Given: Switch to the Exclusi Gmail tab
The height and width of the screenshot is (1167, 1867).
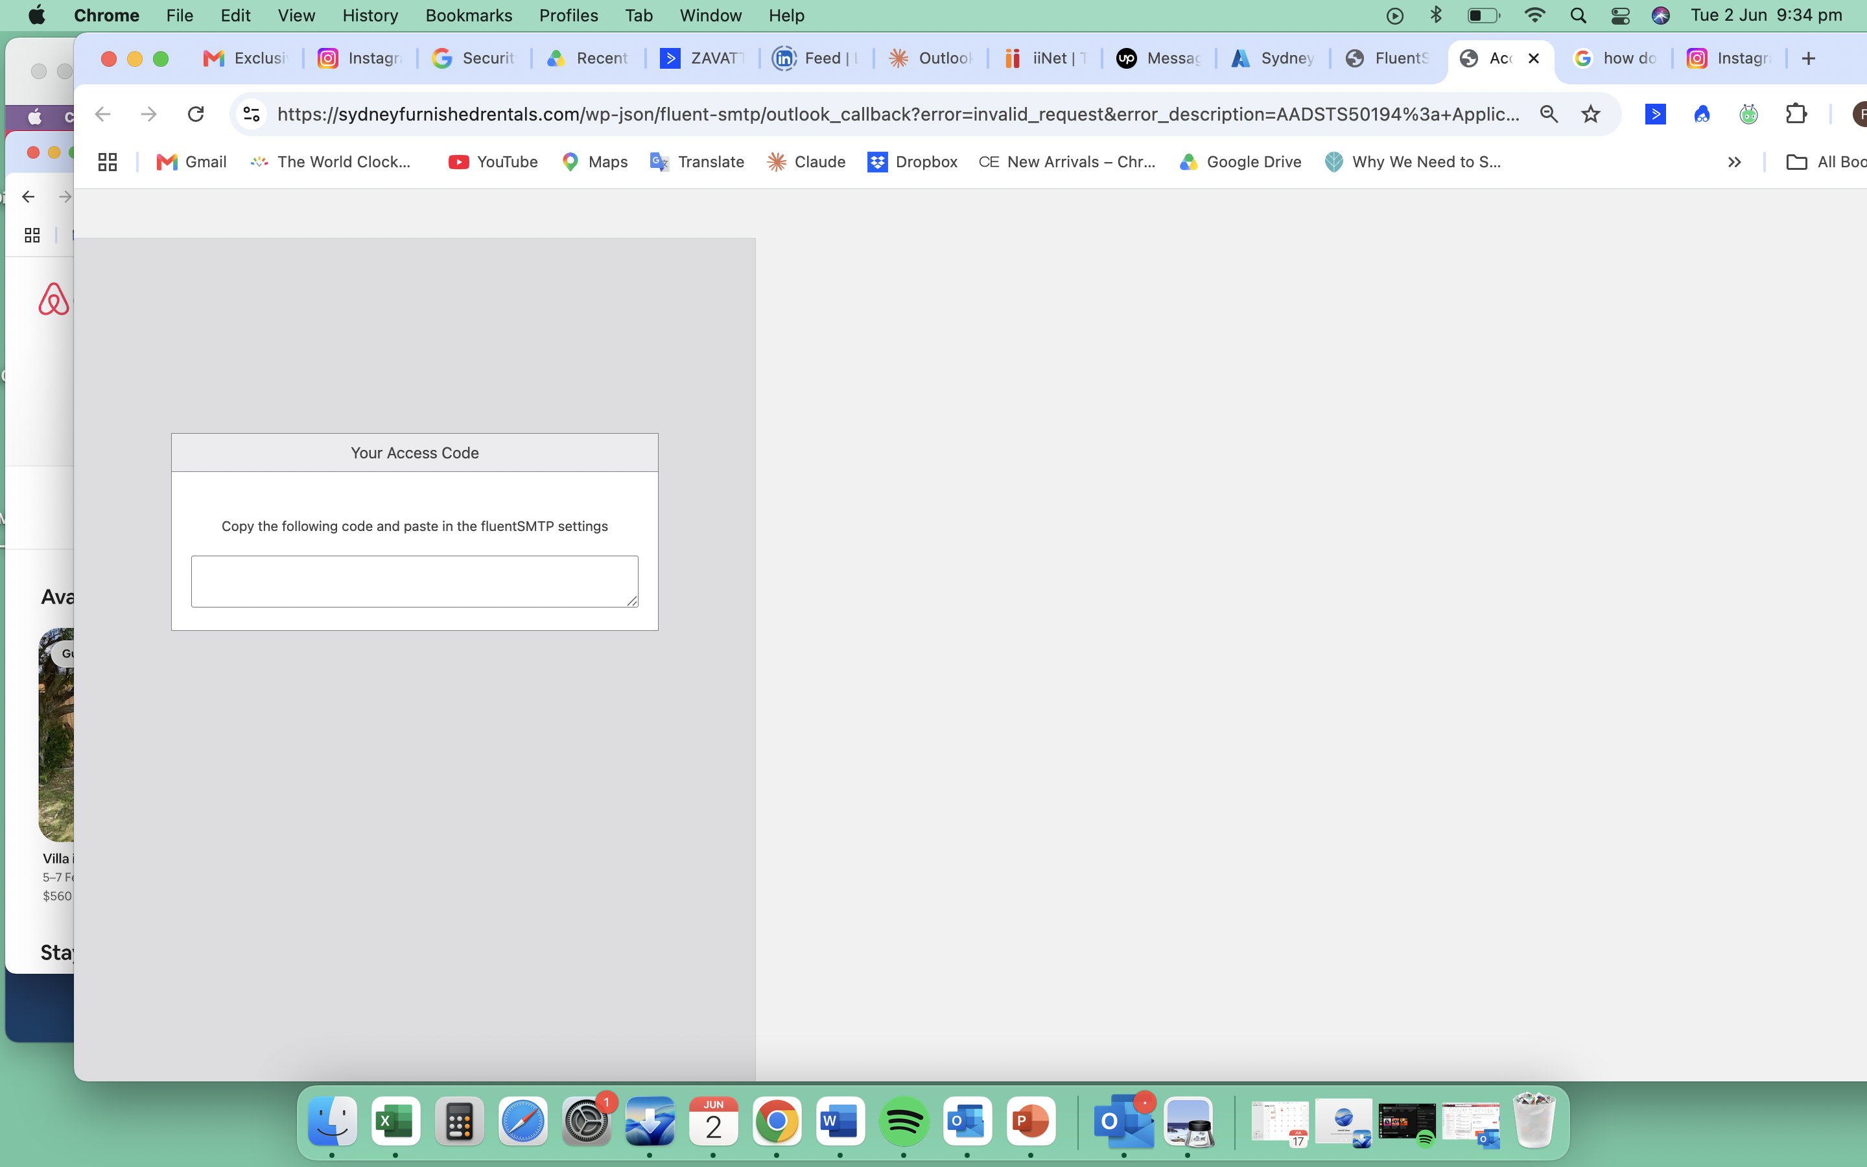Looking at the screenshot, I should (246, 58).
